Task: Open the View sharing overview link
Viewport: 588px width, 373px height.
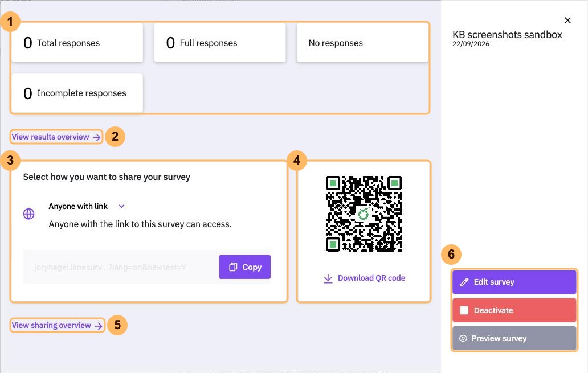Action: tap(57, 325)
